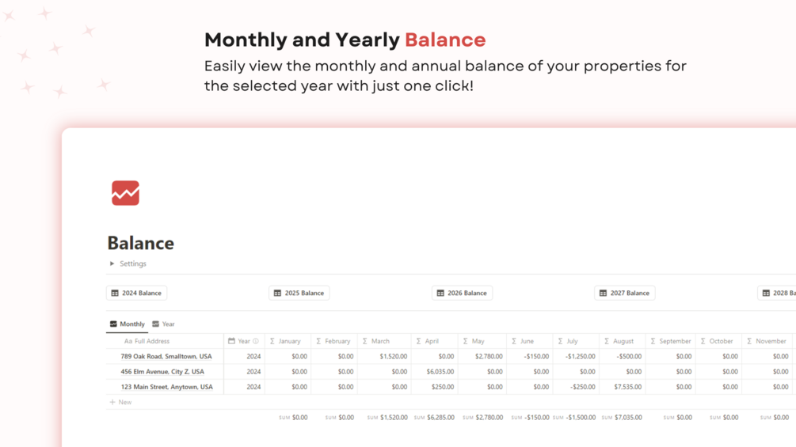Click the 2027 Balance table icon
796x447 pixels.
click(603, 293)
